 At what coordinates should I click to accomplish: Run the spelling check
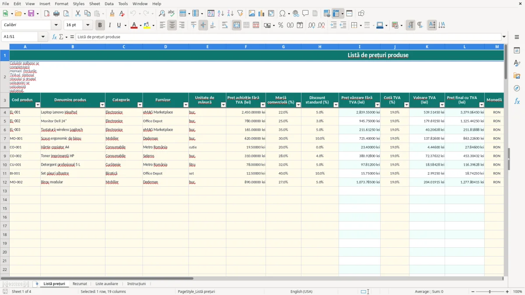point(171,14)
